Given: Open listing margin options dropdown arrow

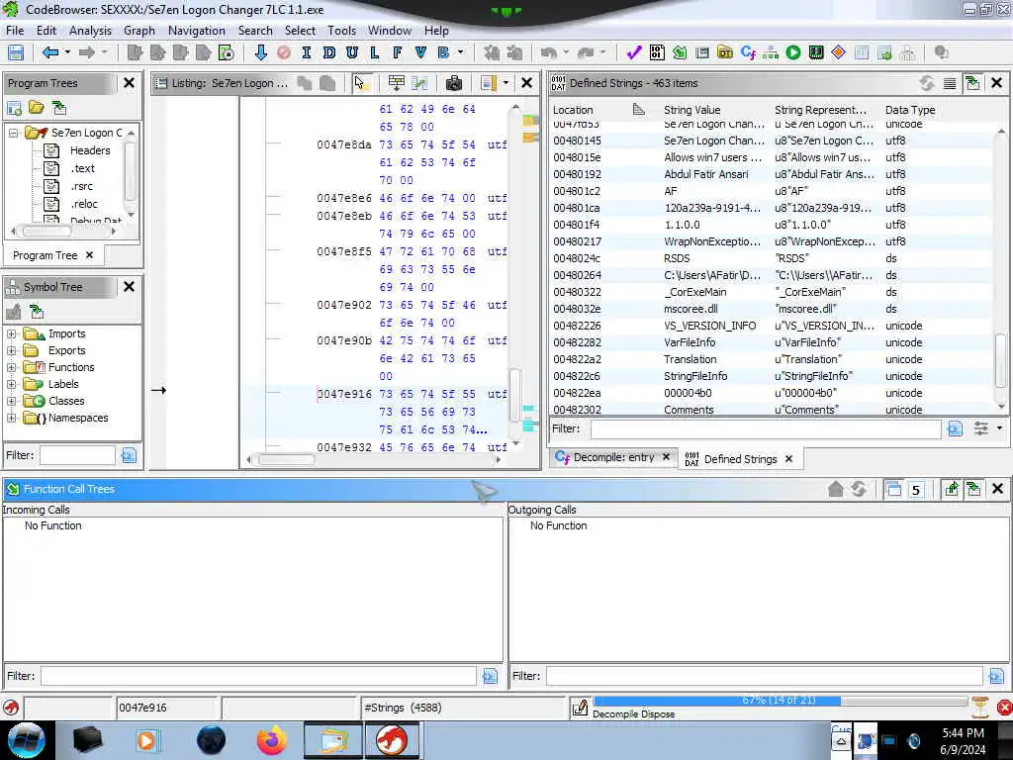Looking at the screenshot, I should tap(506, 83).
